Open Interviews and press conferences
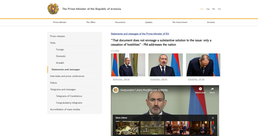Image resolution: width=258 pixels, height=136 pixels. pos(67,76)
